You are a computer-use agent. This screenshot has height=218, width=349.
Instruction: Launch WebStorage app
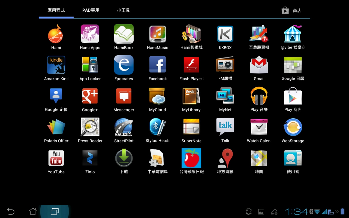(x=293, y=127)
